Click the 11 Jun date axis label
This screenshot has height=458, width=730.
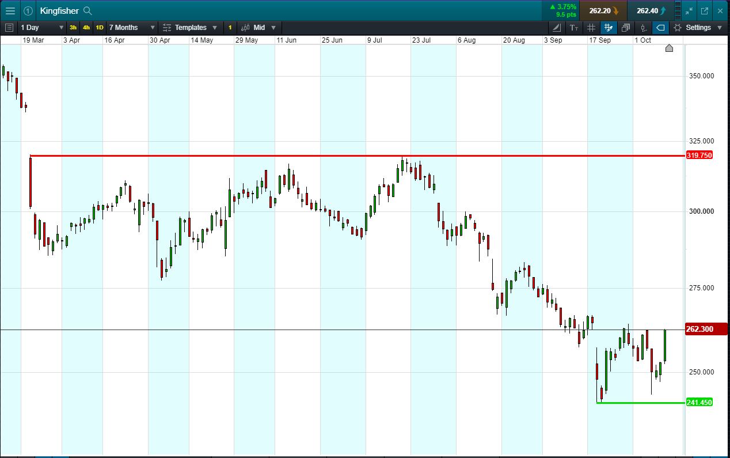point(286,40)
